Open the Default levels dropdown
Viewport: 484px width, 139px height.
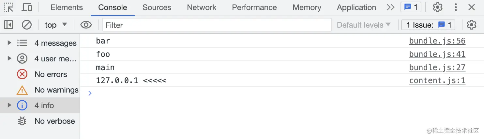[364, 25]
